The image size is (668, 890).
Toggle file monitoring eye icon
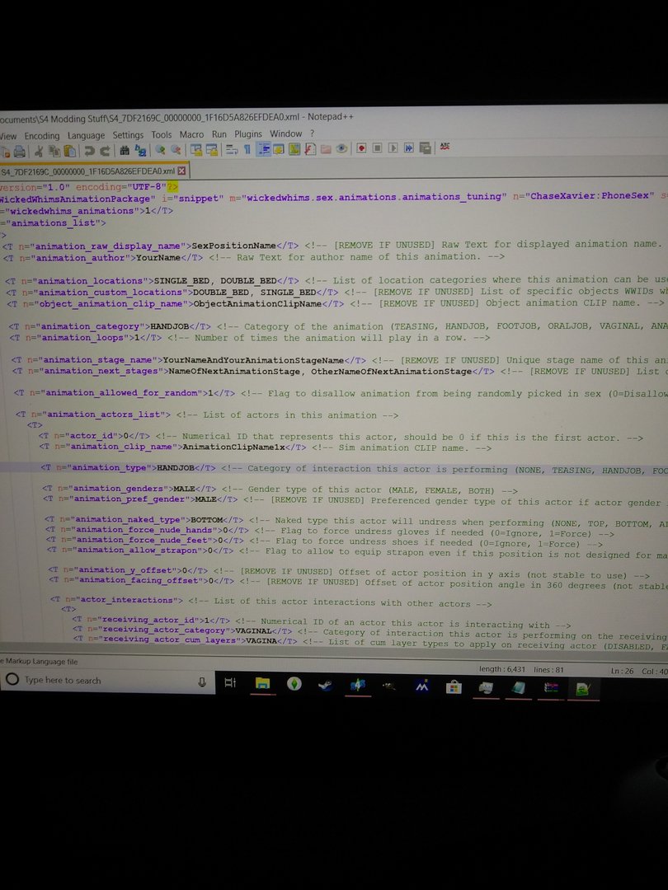(x=341, y=148)
